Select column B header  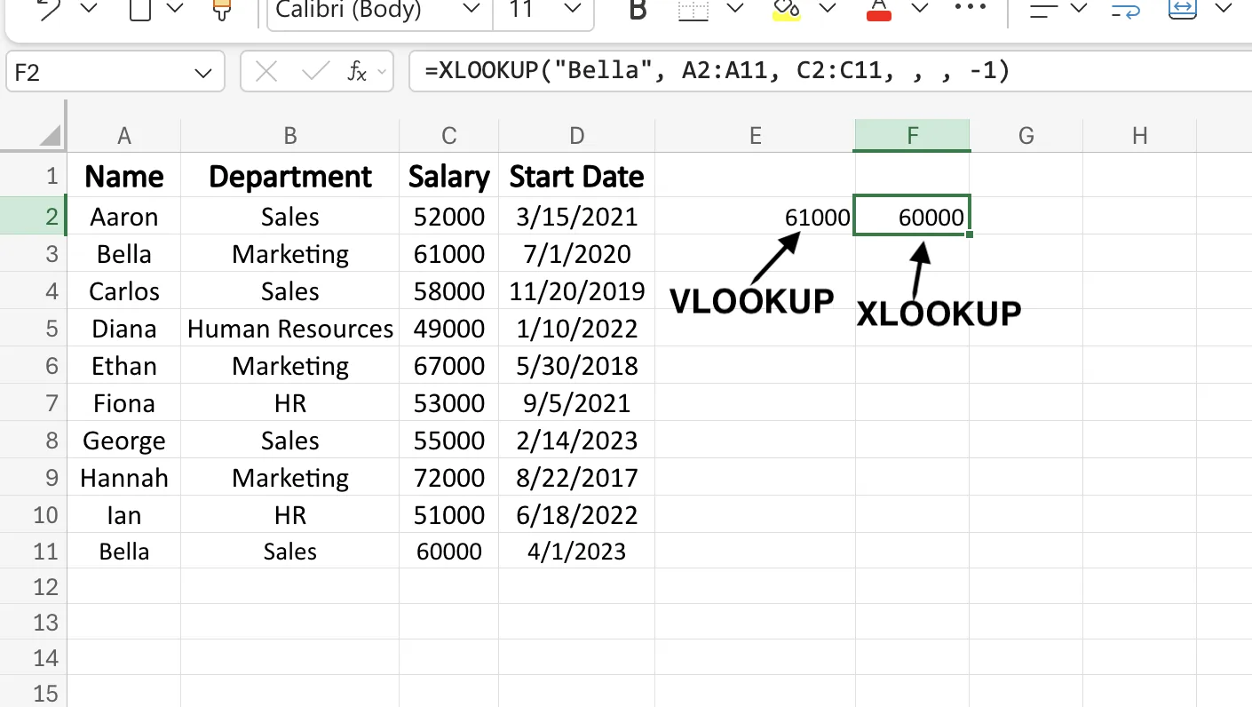290,136
